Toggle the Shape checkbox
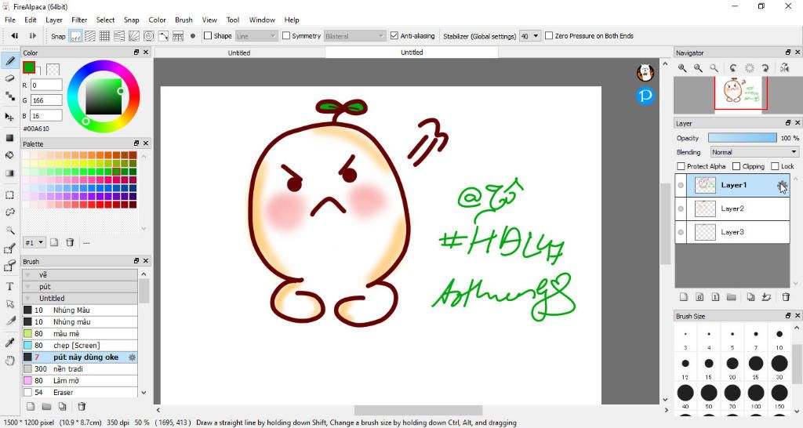803x428 pixels. pos(207,36)
